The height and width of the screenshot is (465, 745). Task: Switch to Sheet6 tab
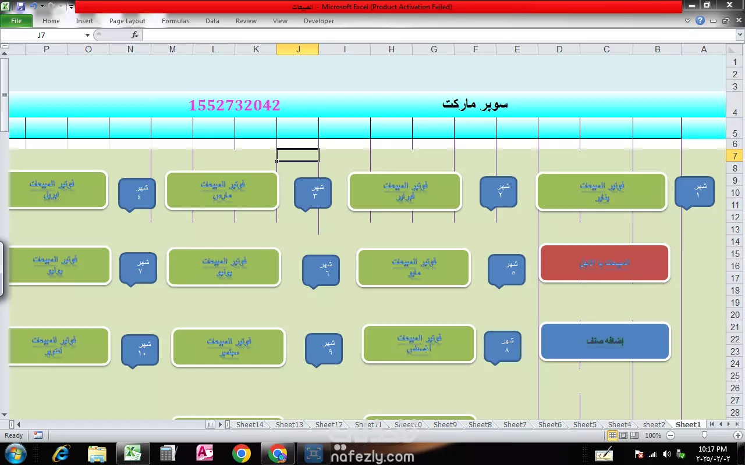click(549, 425)
